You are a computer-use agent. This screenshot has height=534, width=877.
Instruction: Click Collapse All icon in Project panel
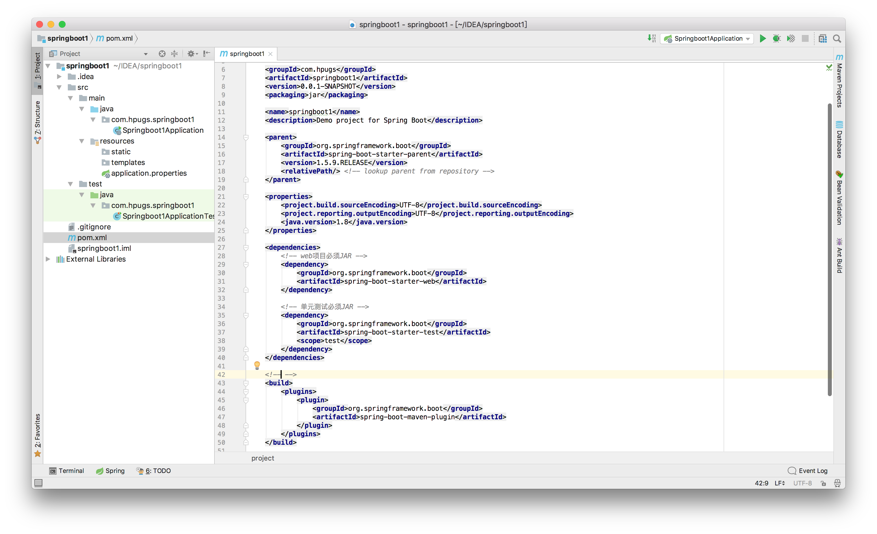[x=174, y=54]
